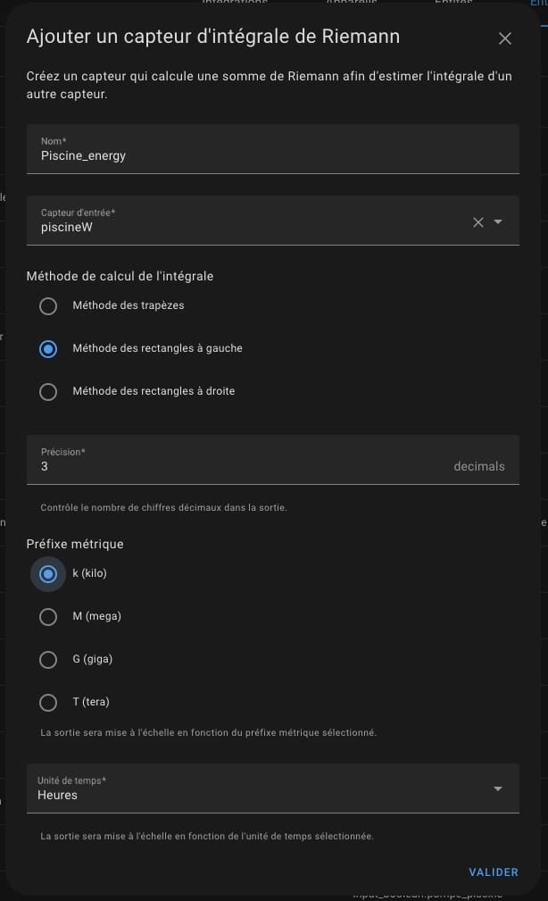Choose Méthode des rectangles à droite
The height and width of the screenshot is (901, 548).
[x=48, y=392]
